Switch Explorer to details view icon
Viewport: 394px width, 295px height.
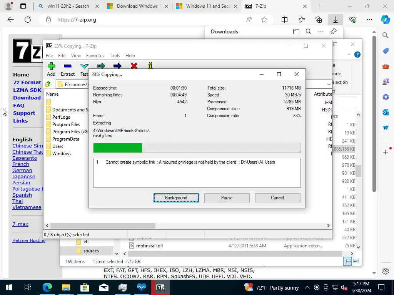click(347, 261)
